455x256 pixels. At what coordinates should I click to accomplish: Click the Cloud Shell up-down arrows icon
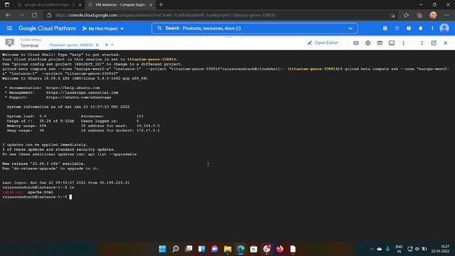point(422,43)
